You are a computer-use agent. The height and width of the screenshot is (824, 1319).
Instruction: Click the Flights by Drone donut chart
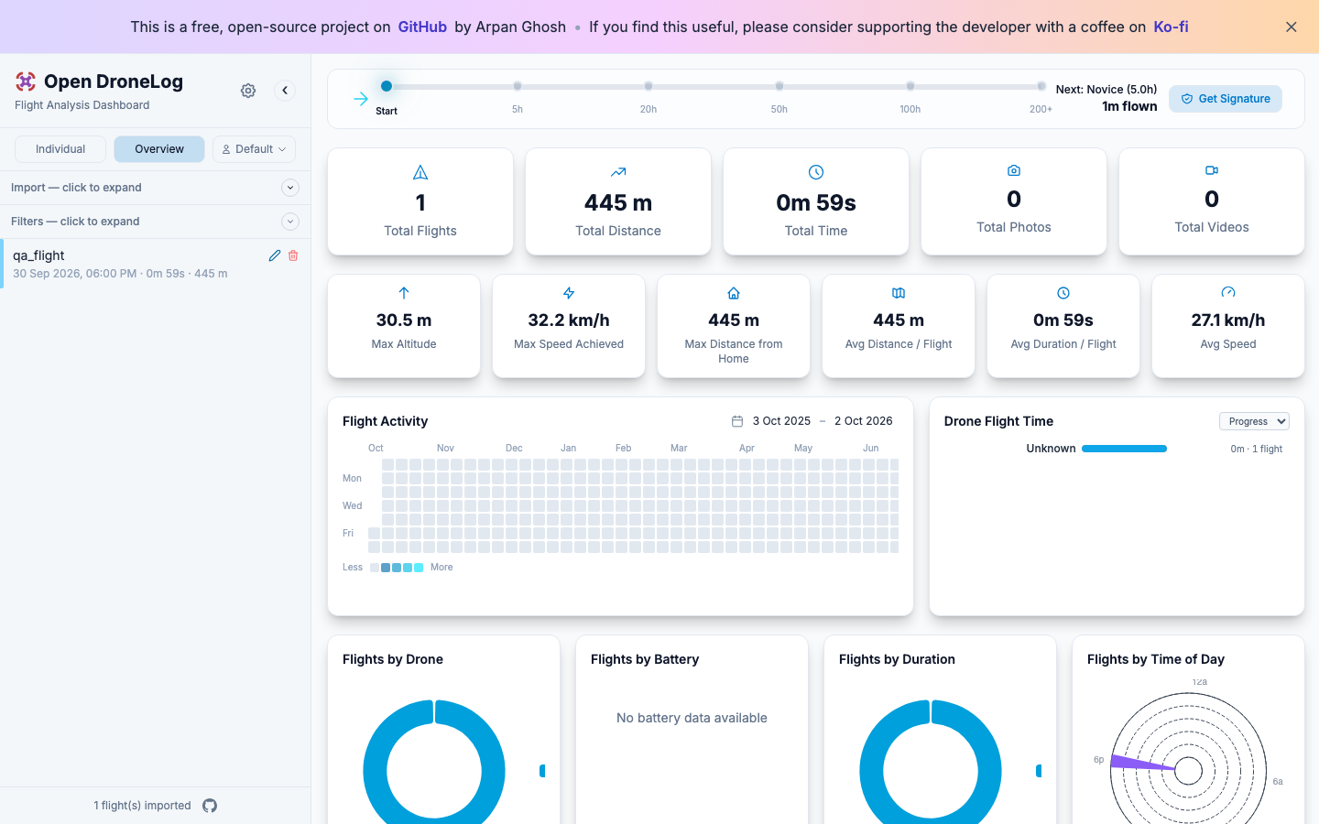(434, 760)
